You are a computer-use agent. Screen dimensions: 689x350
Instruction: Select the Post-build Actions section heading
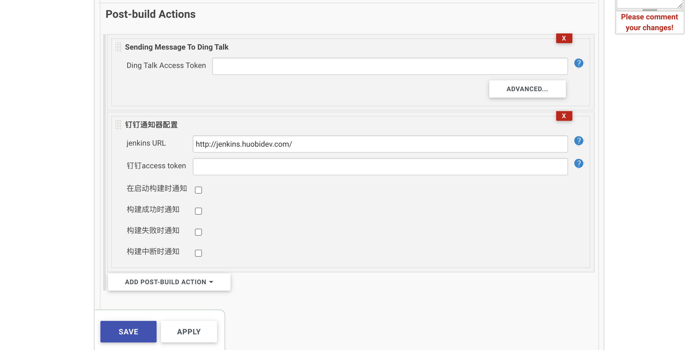[150, 14]
